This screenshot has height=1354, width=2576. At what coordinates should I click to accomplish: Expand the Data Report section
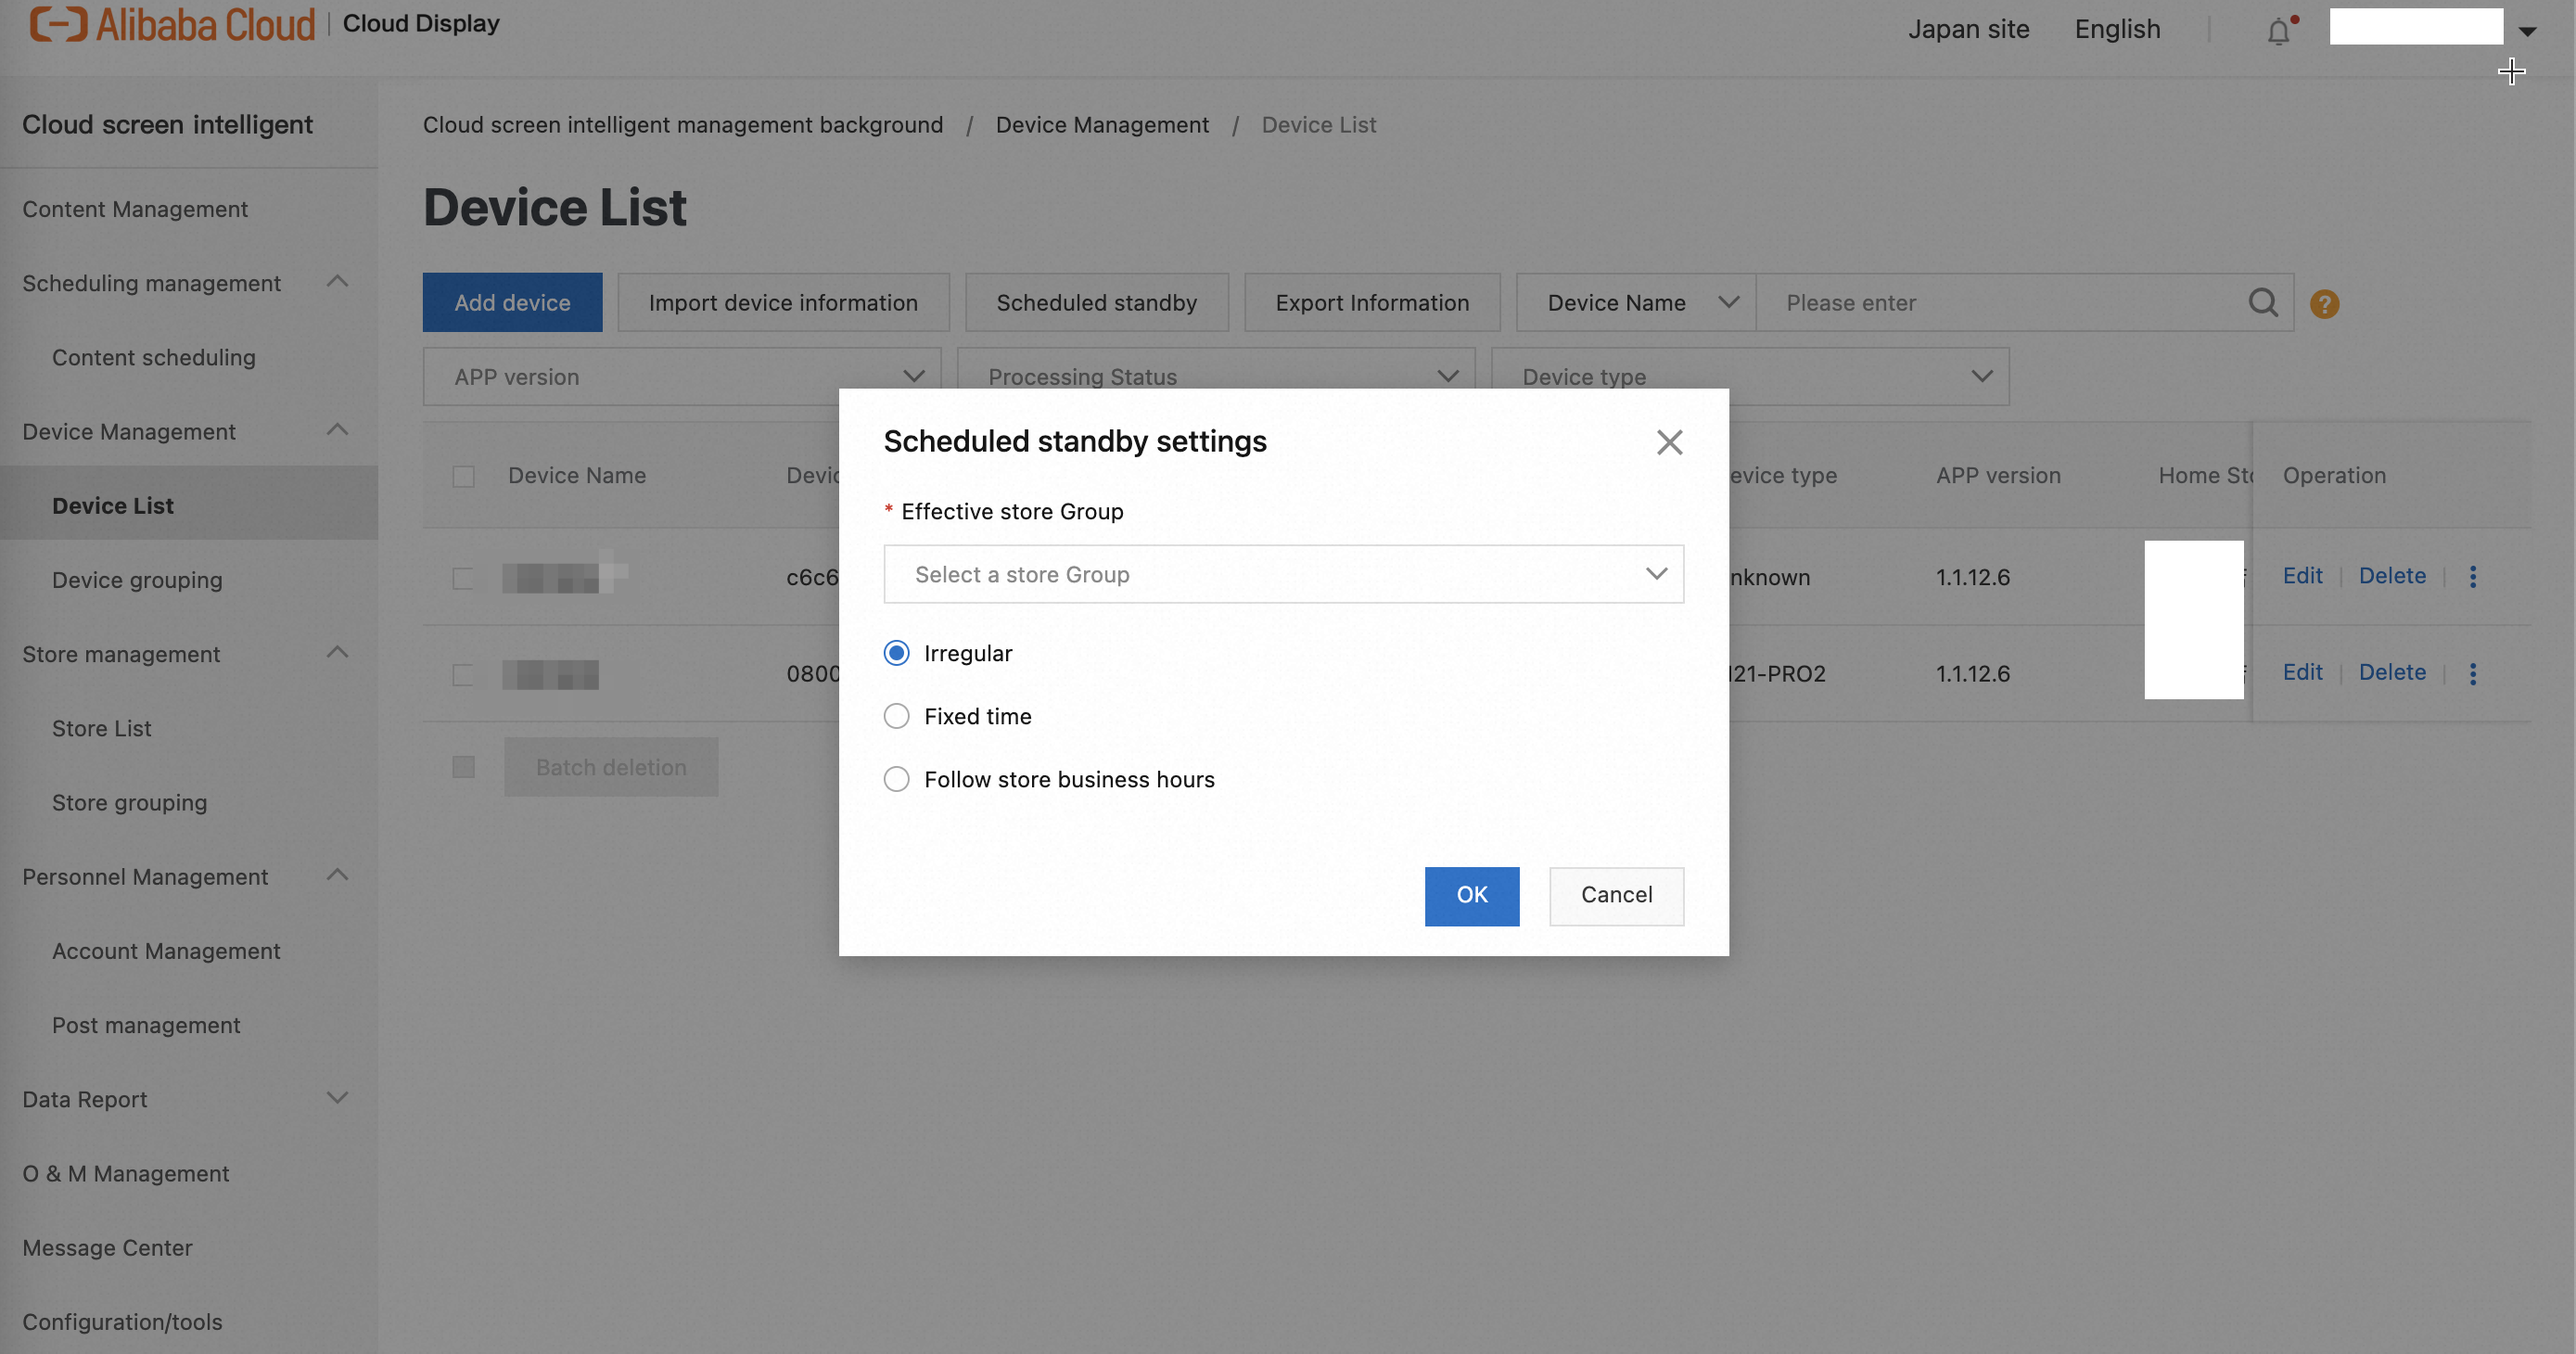coord(338,1098)
